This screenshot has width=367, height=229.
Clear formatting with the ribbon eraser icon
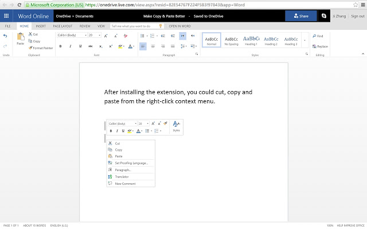(x=126, y=35)
